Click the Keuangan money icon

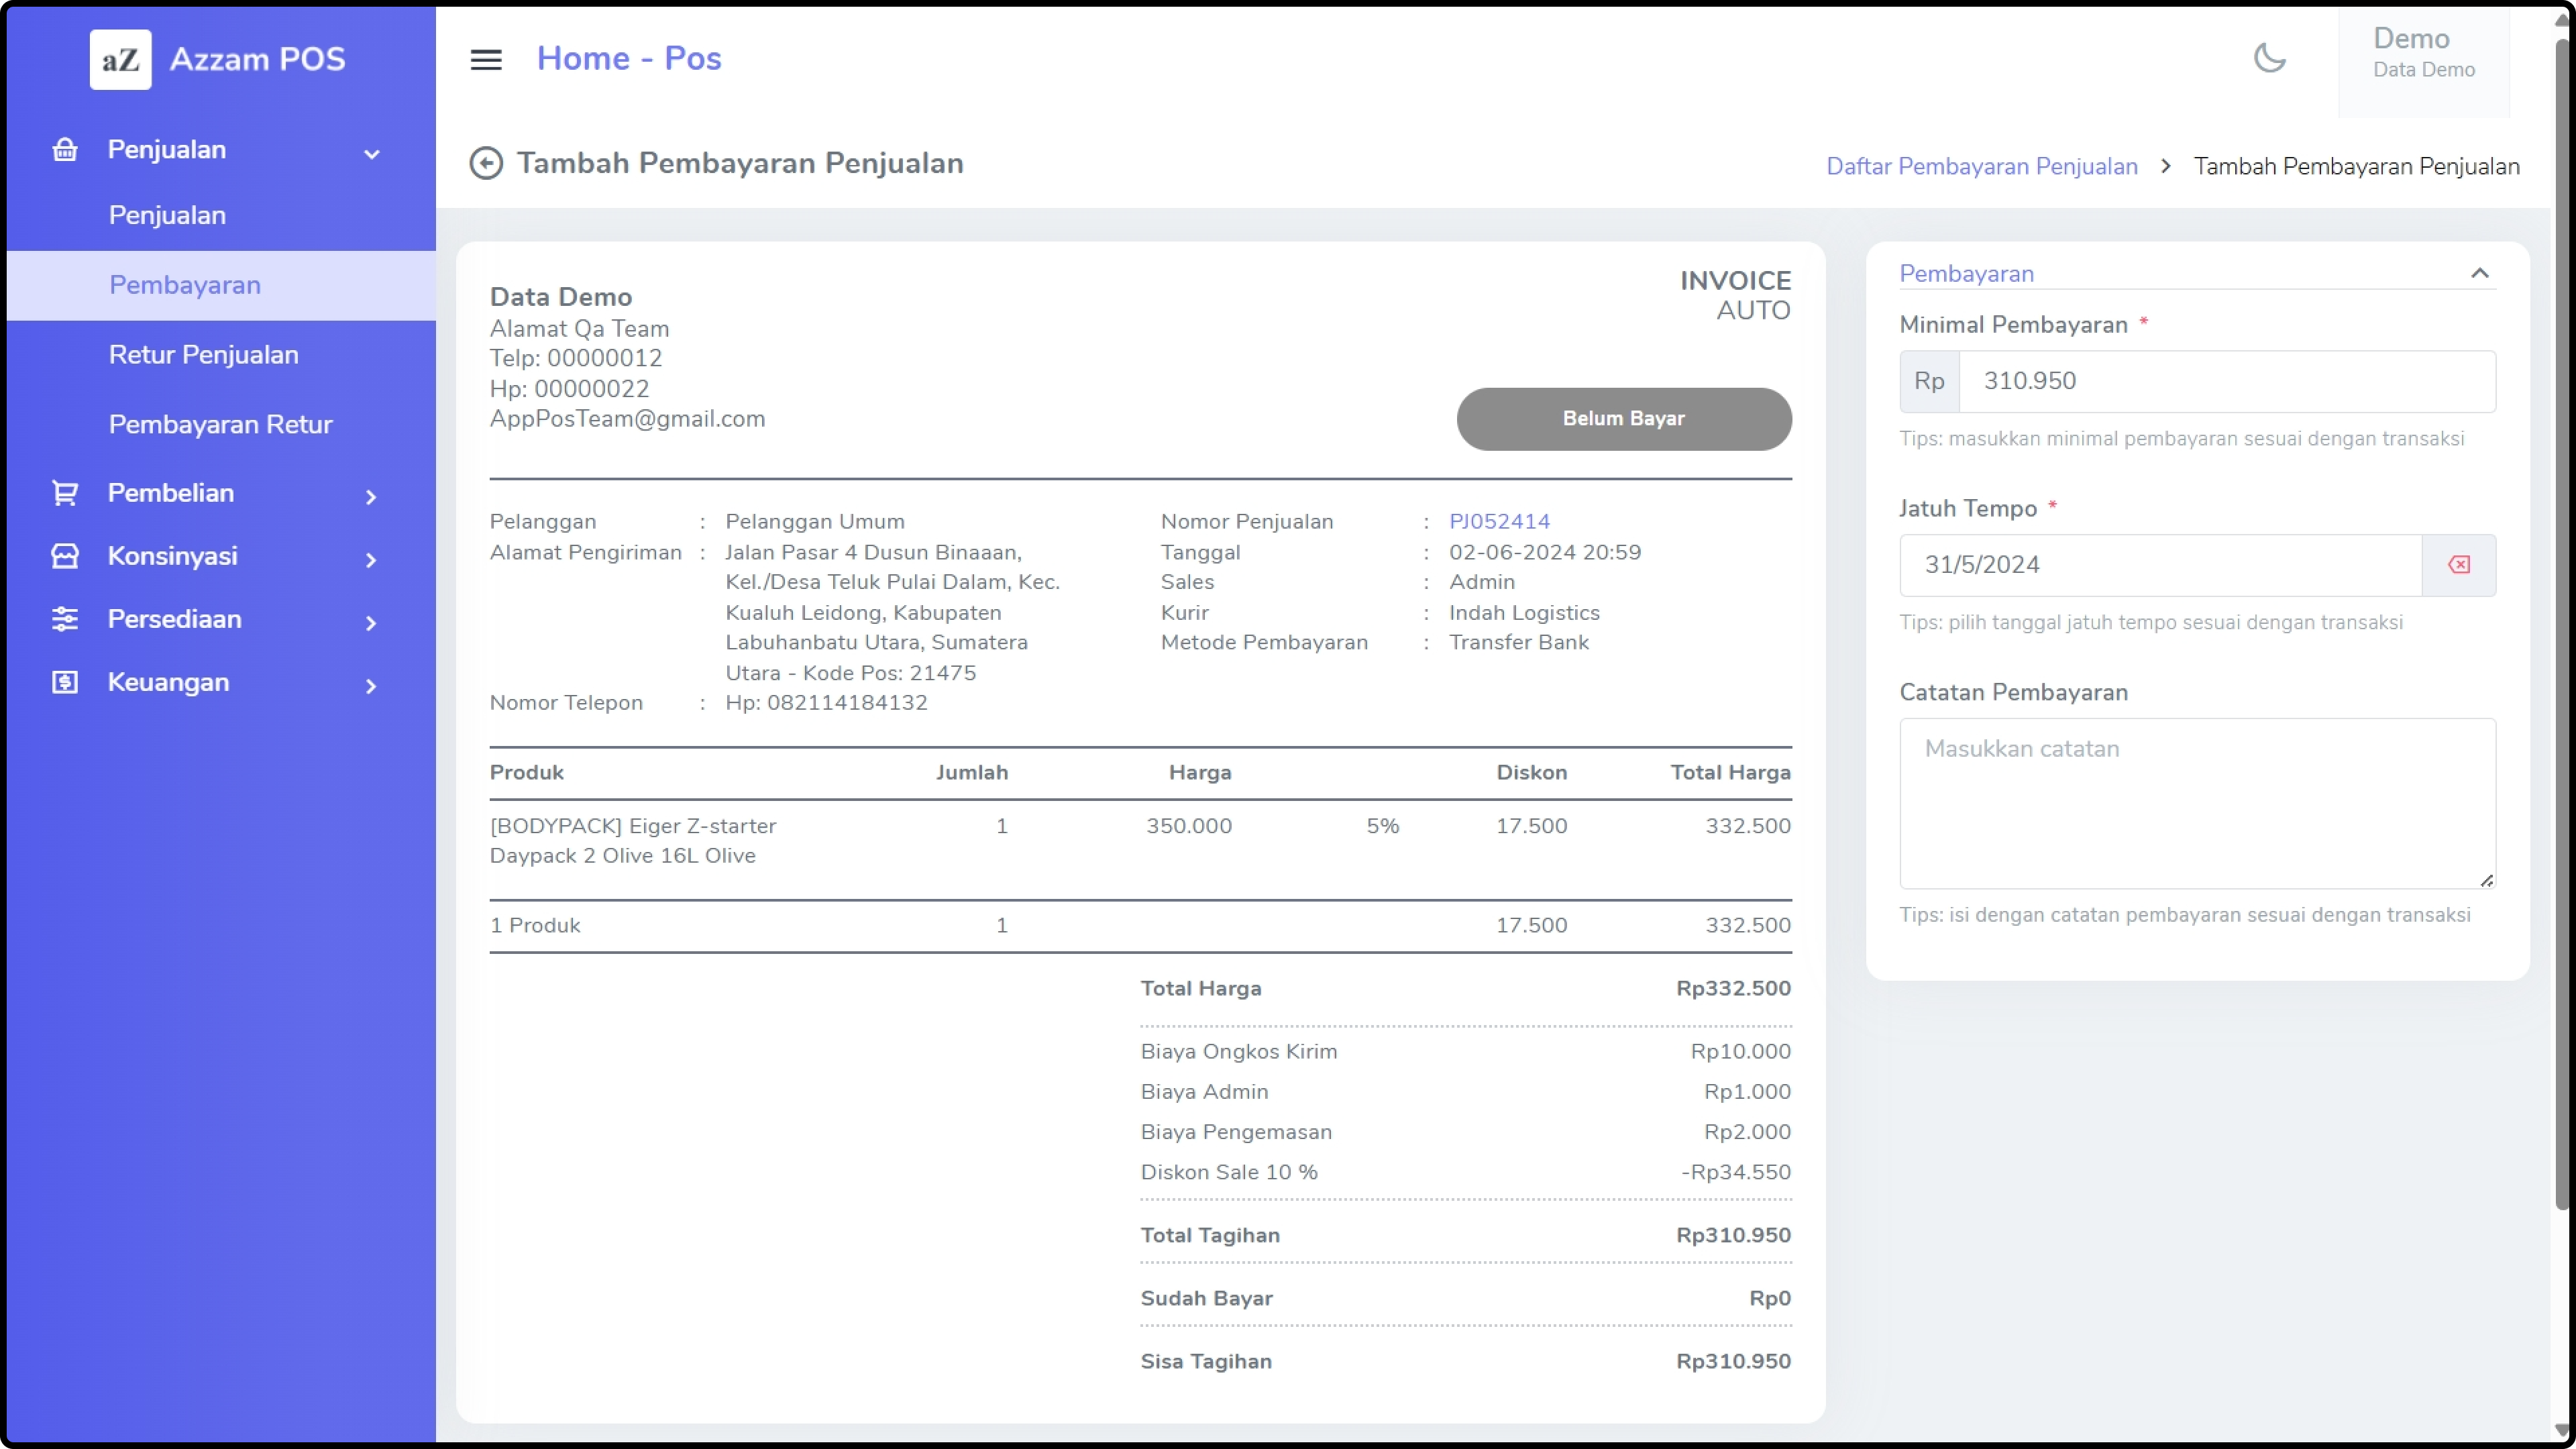(65, 682)
